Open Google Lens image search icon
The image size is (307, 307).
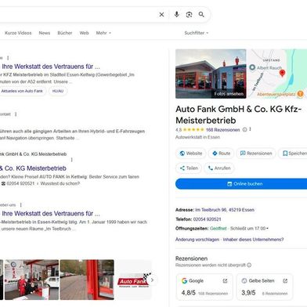click(189, 15)
